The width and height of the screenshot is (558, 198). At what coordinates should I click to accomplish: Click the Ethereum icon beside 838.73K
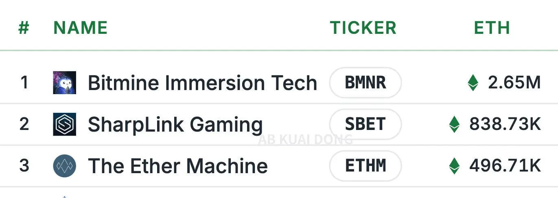click(x=454, y=124)
